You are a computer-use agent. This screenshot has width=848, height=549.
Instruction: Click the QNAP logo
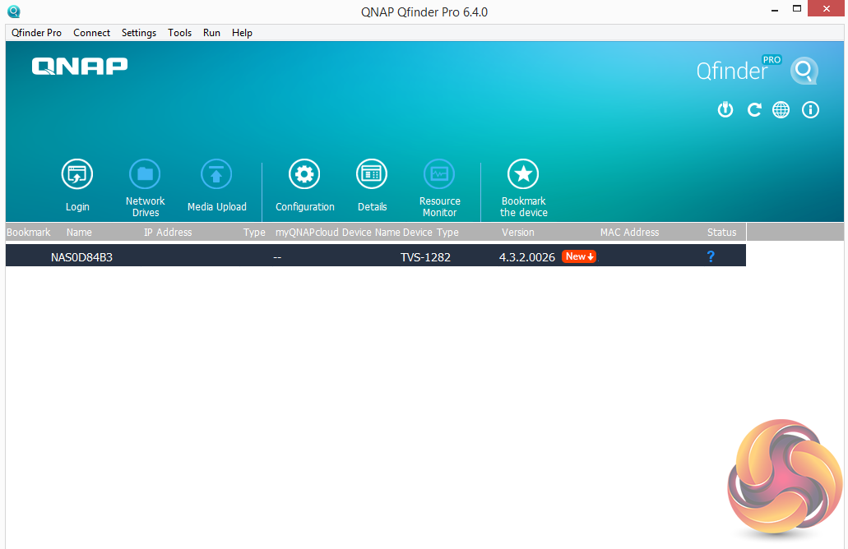click(80, 66)
